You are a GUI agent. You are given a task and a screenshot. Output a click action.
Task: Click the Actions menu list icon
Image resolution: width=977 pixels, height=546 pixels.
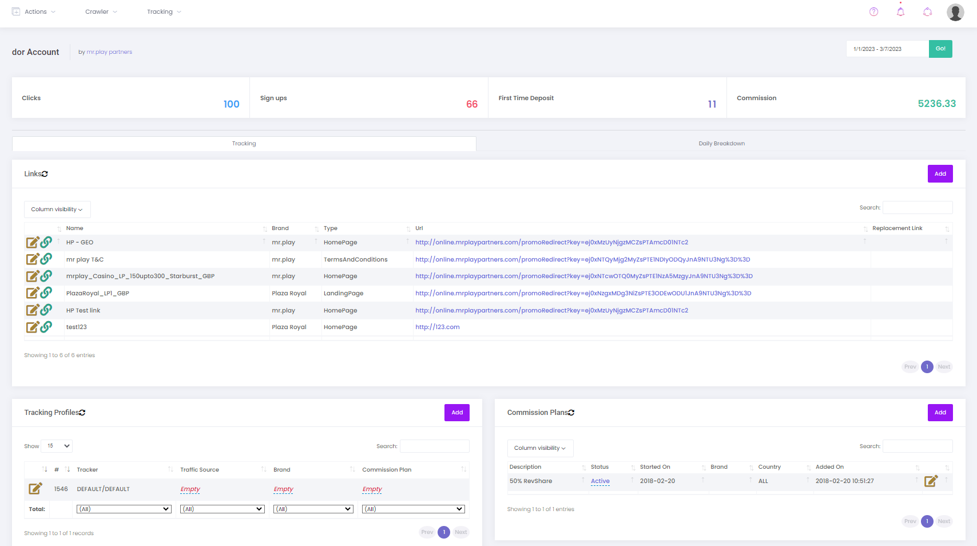pyautogui.click(x=16, y=11)
